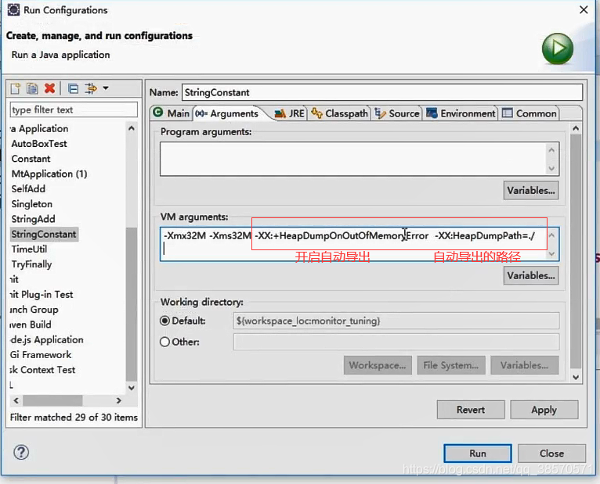Click the File System... button
The image size is (600, 484).
(x=450, y=365)
